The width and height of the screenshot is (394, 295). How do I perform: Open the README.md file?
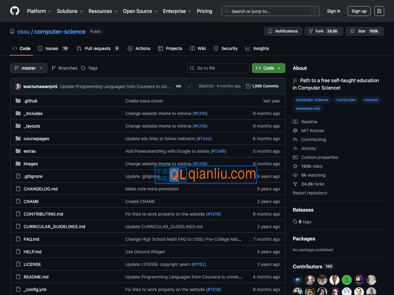[36, 277]
